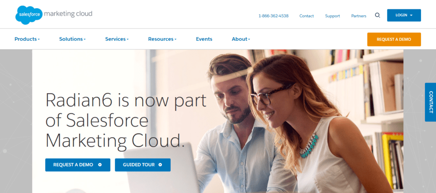This screenshot has height=193, width=436.
Task: Expand the Login dropdown caret
Action: (411, 15)
